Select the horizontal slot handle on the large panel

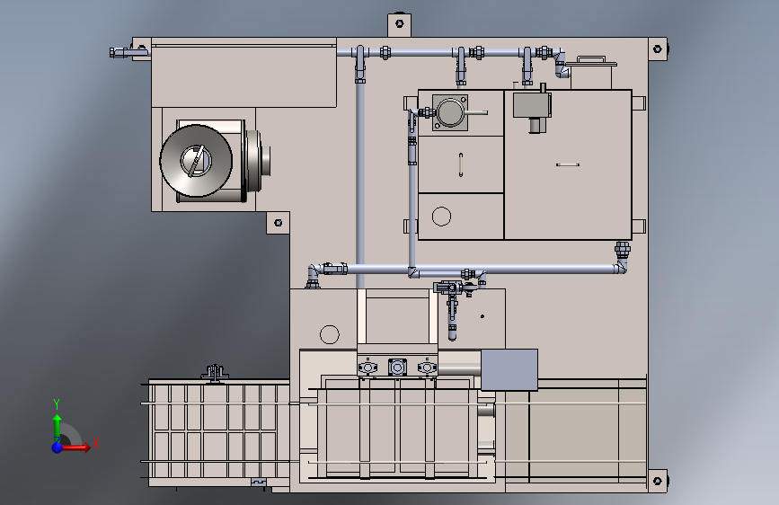click(x=567, y=164)
